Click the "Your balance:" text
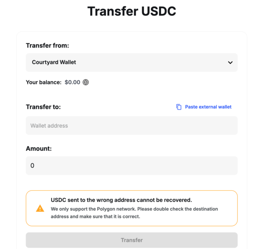The height and width of the screenshot is (249, 260). coord(43,82)
